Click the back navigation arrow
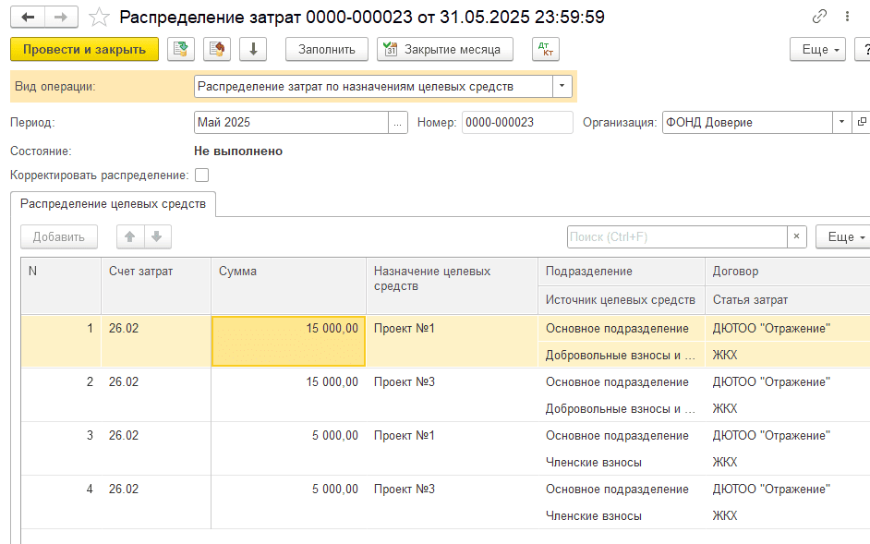 28,17
